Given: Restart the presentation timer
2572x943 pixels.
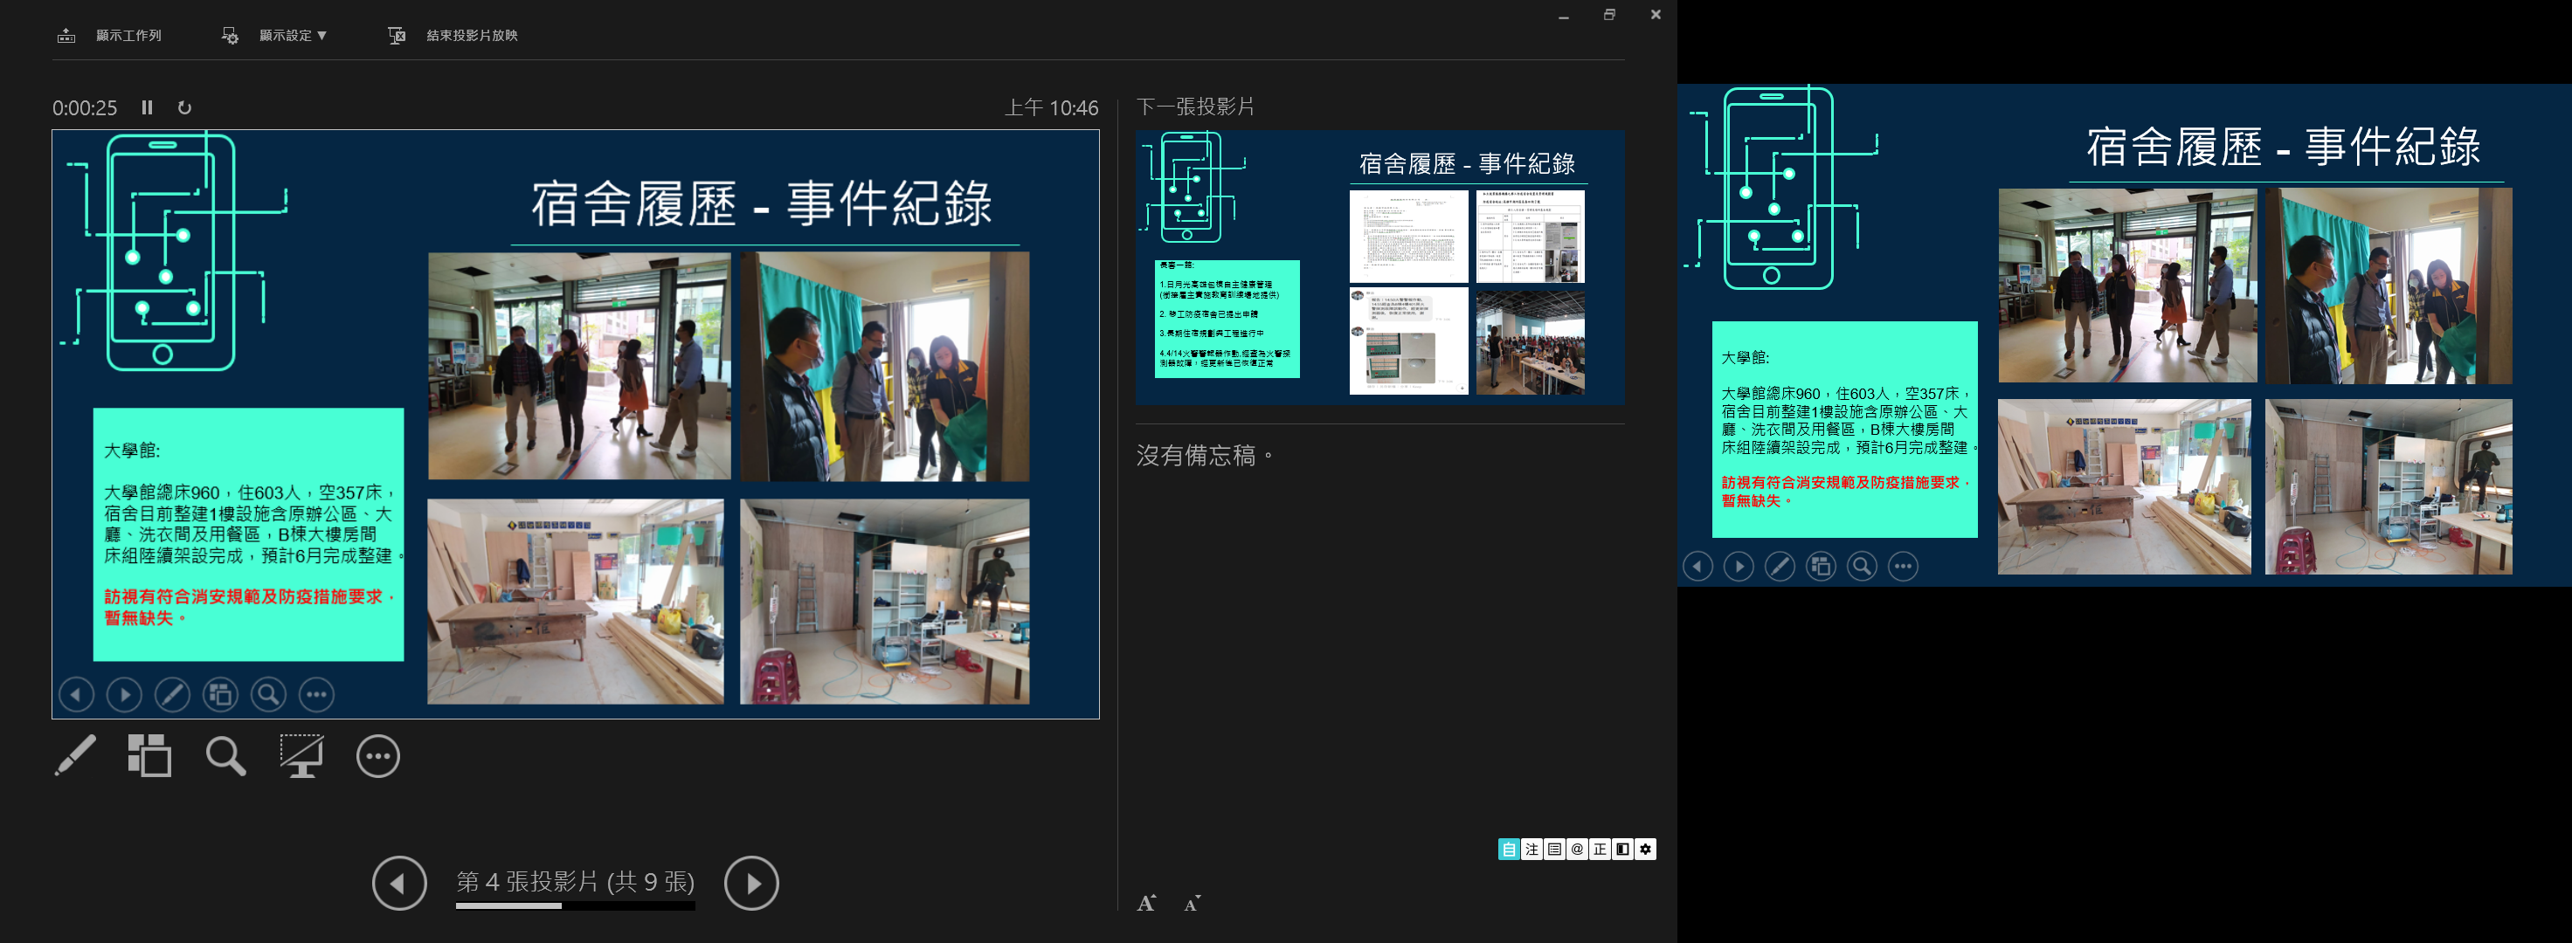Looking at the screenshot, I should [184, 107].
